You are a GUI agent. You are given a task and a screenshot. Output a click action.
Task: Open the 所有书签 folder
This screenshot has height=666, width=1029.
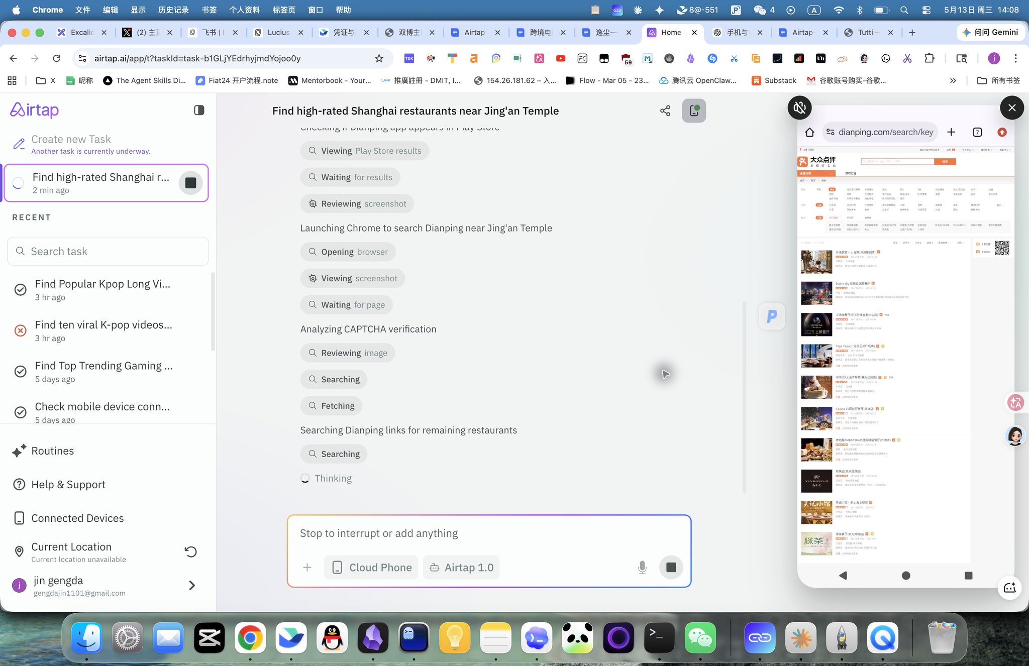(999, 80)
